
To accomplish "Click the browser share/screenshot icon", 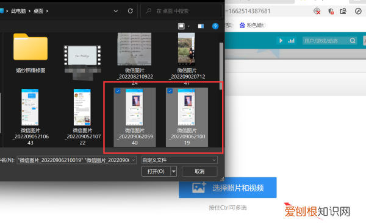I will coord(343,11).
